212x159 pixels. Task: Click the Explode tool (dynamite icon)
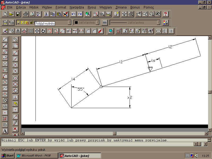point(100,31)
